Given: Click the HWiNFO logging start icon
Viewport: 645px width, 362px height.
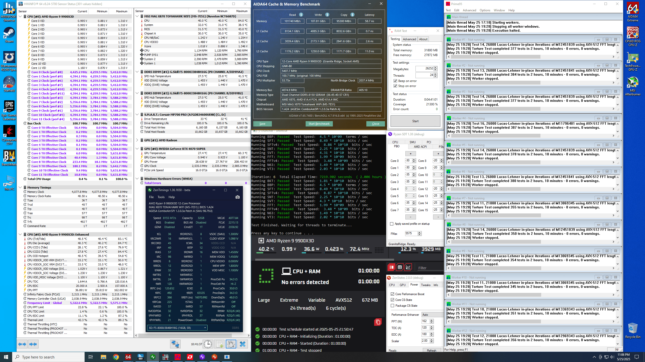Looking at the screenshot, I should [x=219, y=344].
